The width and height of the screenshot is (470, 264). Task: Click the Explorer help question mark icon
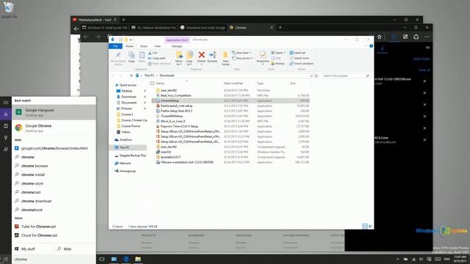click(x=371, y=46)
